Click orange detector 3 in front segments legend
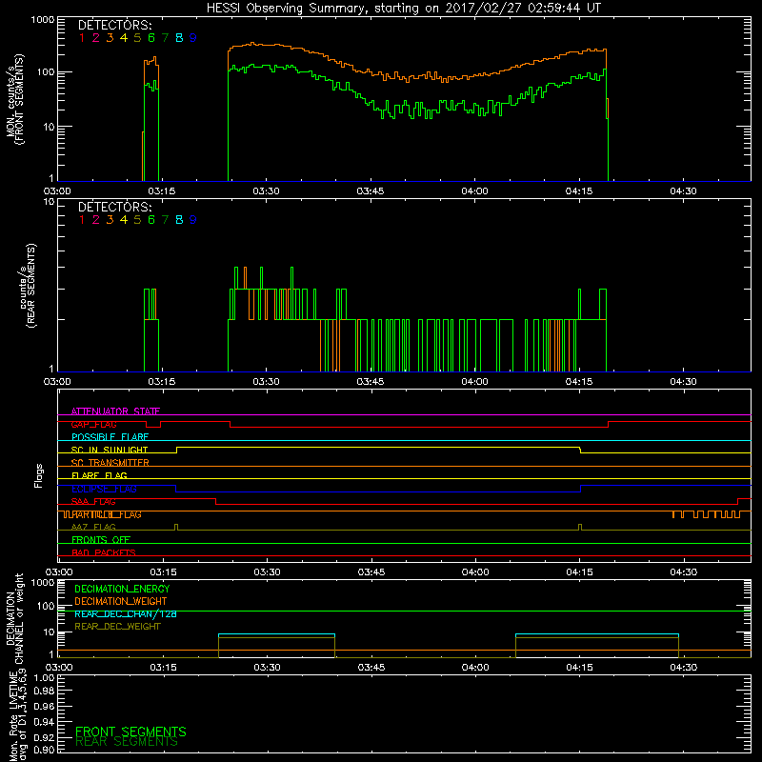The width and height of the screenshot is (762, 762). [110, 37]
